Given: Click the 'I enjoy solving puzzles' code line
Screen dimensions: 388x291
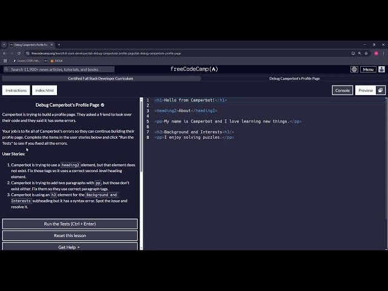Looking at the screenshot, I should click(x=194, y=137).
